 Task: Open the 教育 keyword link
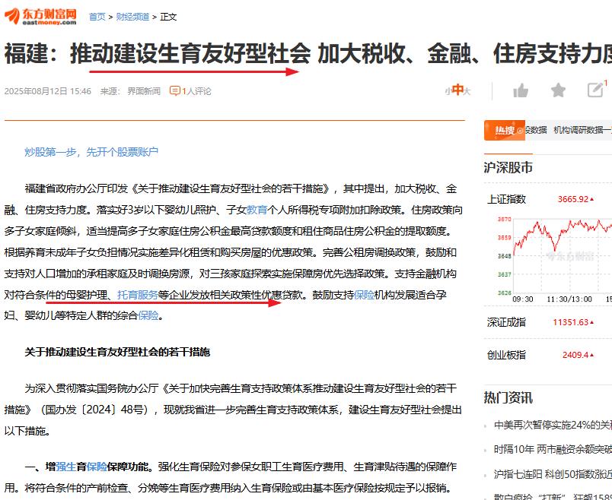pyautogui.click(x=257, y=210)
